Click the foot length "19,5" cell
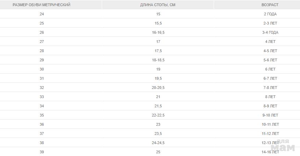Image resolution: width=300 pixels, height=156 pixels. point(158,78)
